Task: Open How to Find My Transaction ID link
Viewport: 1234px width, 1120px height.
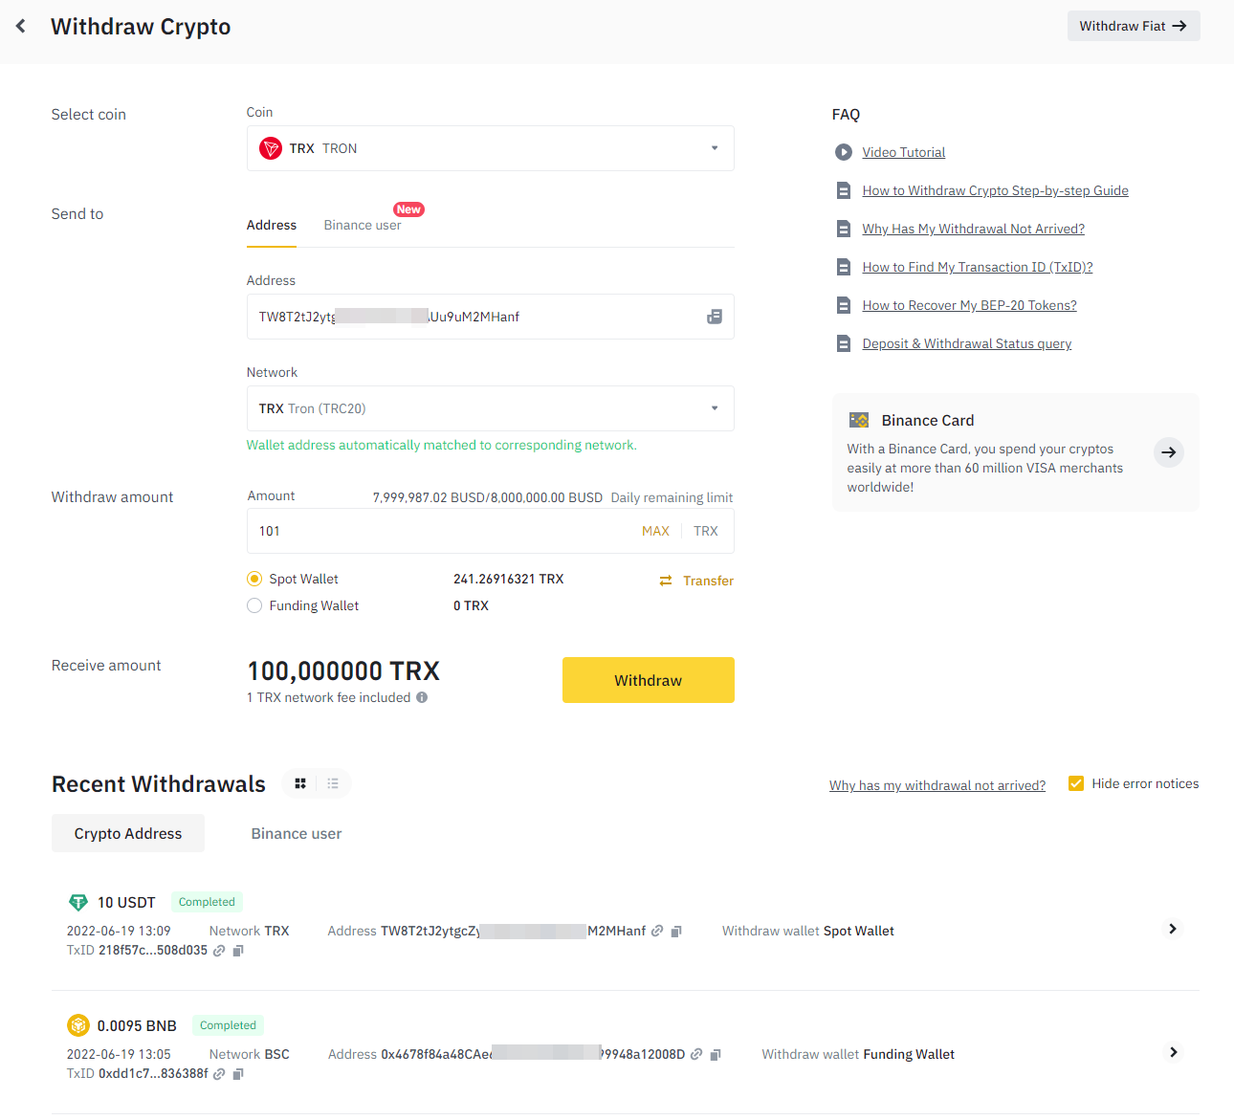Action: click(978, 267)
